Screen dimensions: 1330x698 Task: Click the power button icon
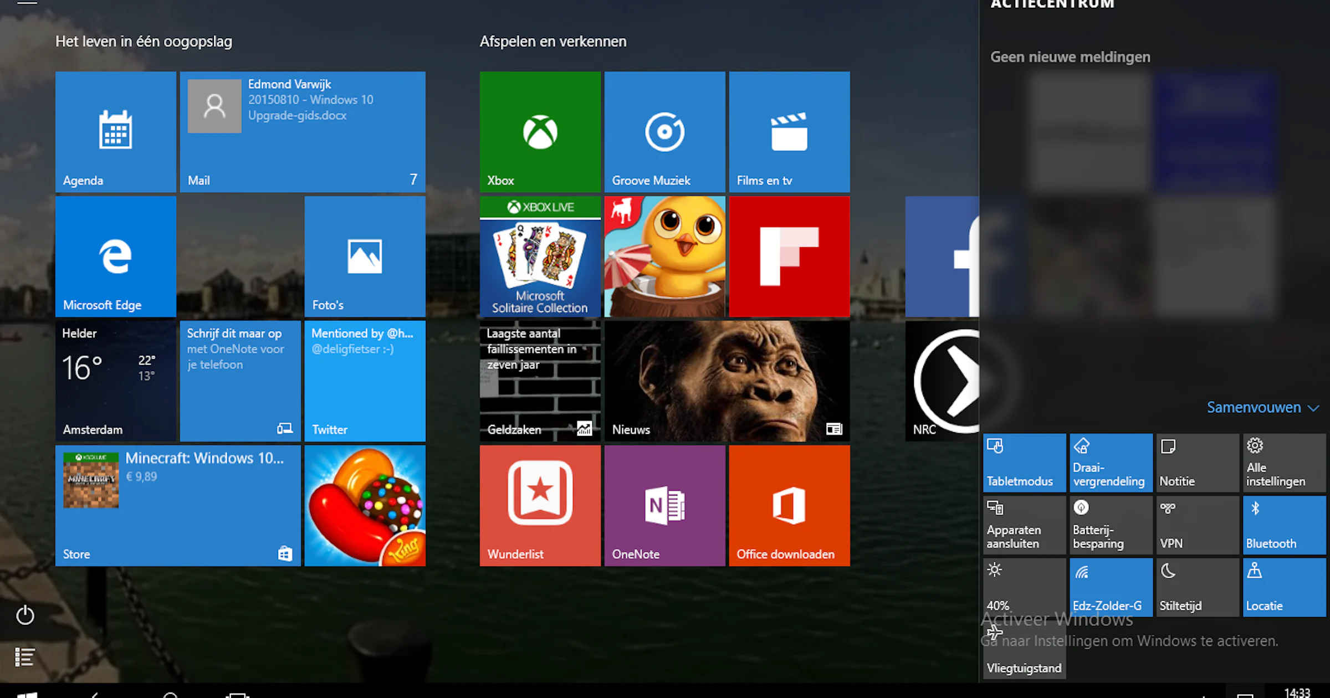(25, 615)
